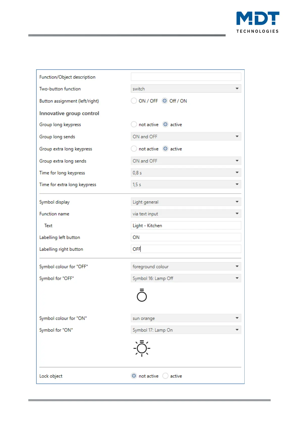301x426 pixels.
Task: Select Off / ON button assignment
Action: pos(165,101)
